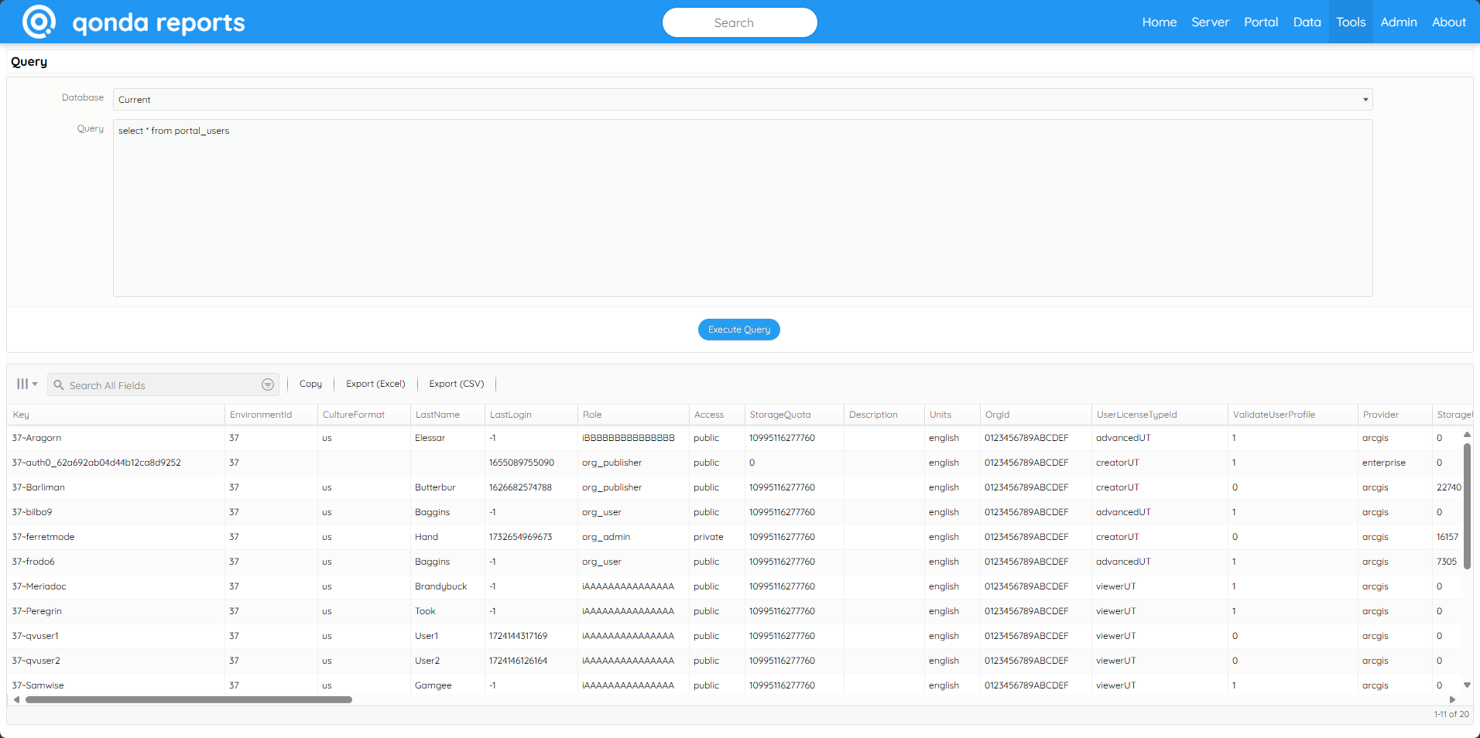Click the filter icon in Search All Fields

(267, 384)
